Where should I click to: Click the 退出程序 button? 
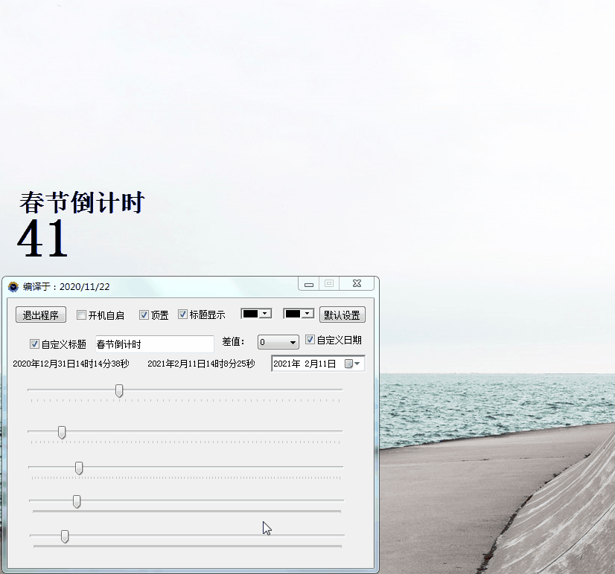pos(41,315)
